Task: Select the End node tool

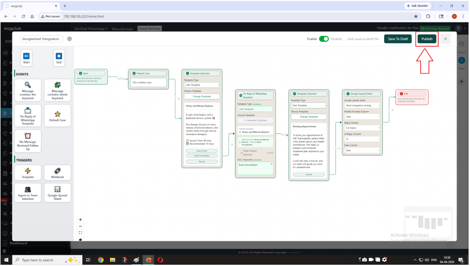Action: pyautogui.click(x=59, y=57)
